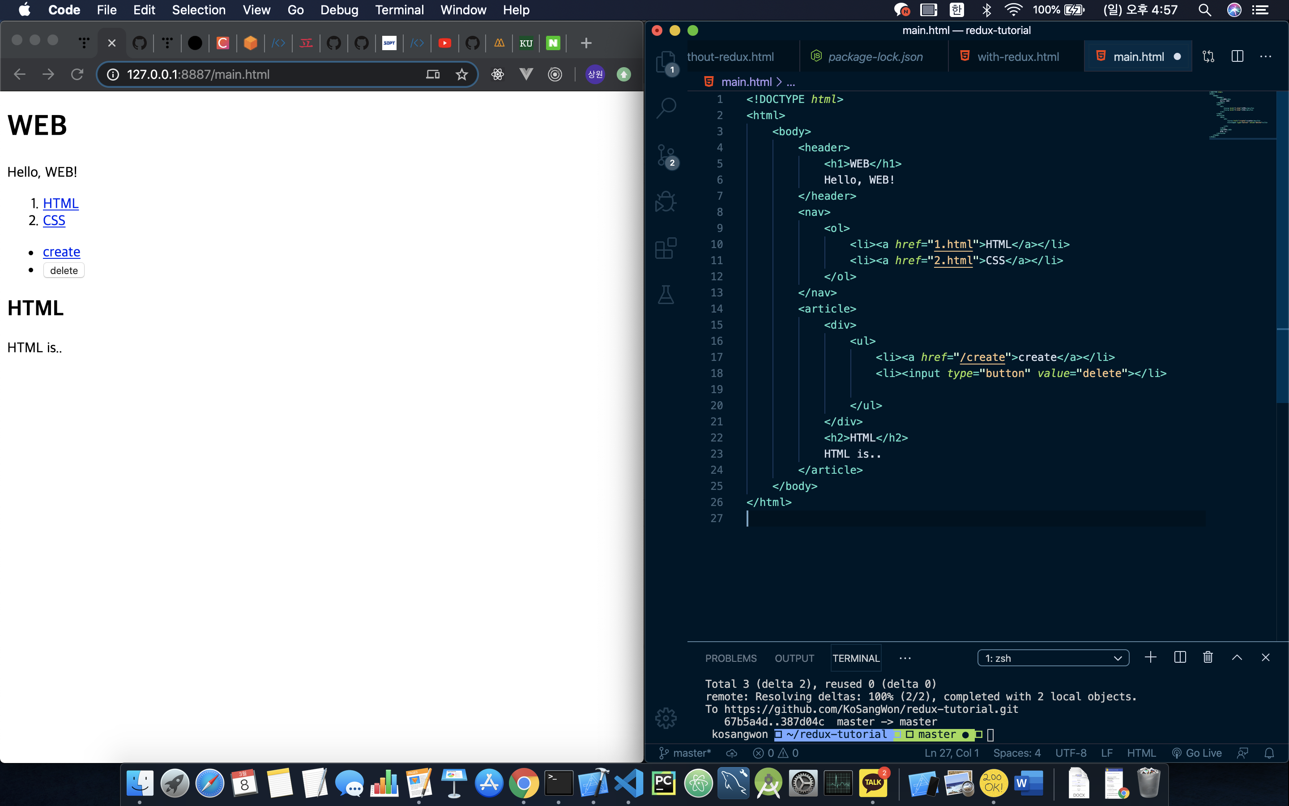This screenshot has height=806, width=1289.
Task: Kill terminal with trash icon
Action: click(1208, 657)
